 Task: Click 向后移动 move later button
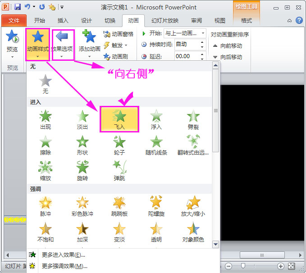pos(228,57)
